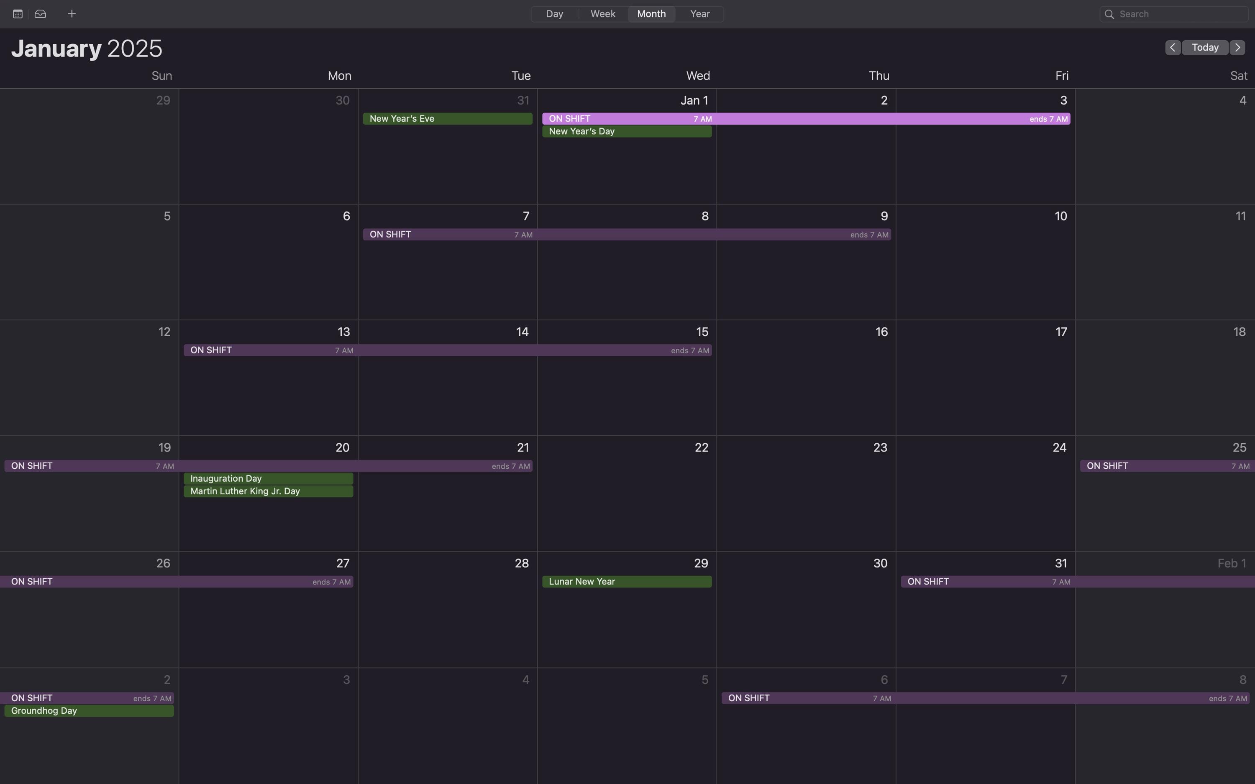Open the Inauguration Day event
Image resolution: width=1255 pixels, height=784 pixels.
[x=268, y=478]
